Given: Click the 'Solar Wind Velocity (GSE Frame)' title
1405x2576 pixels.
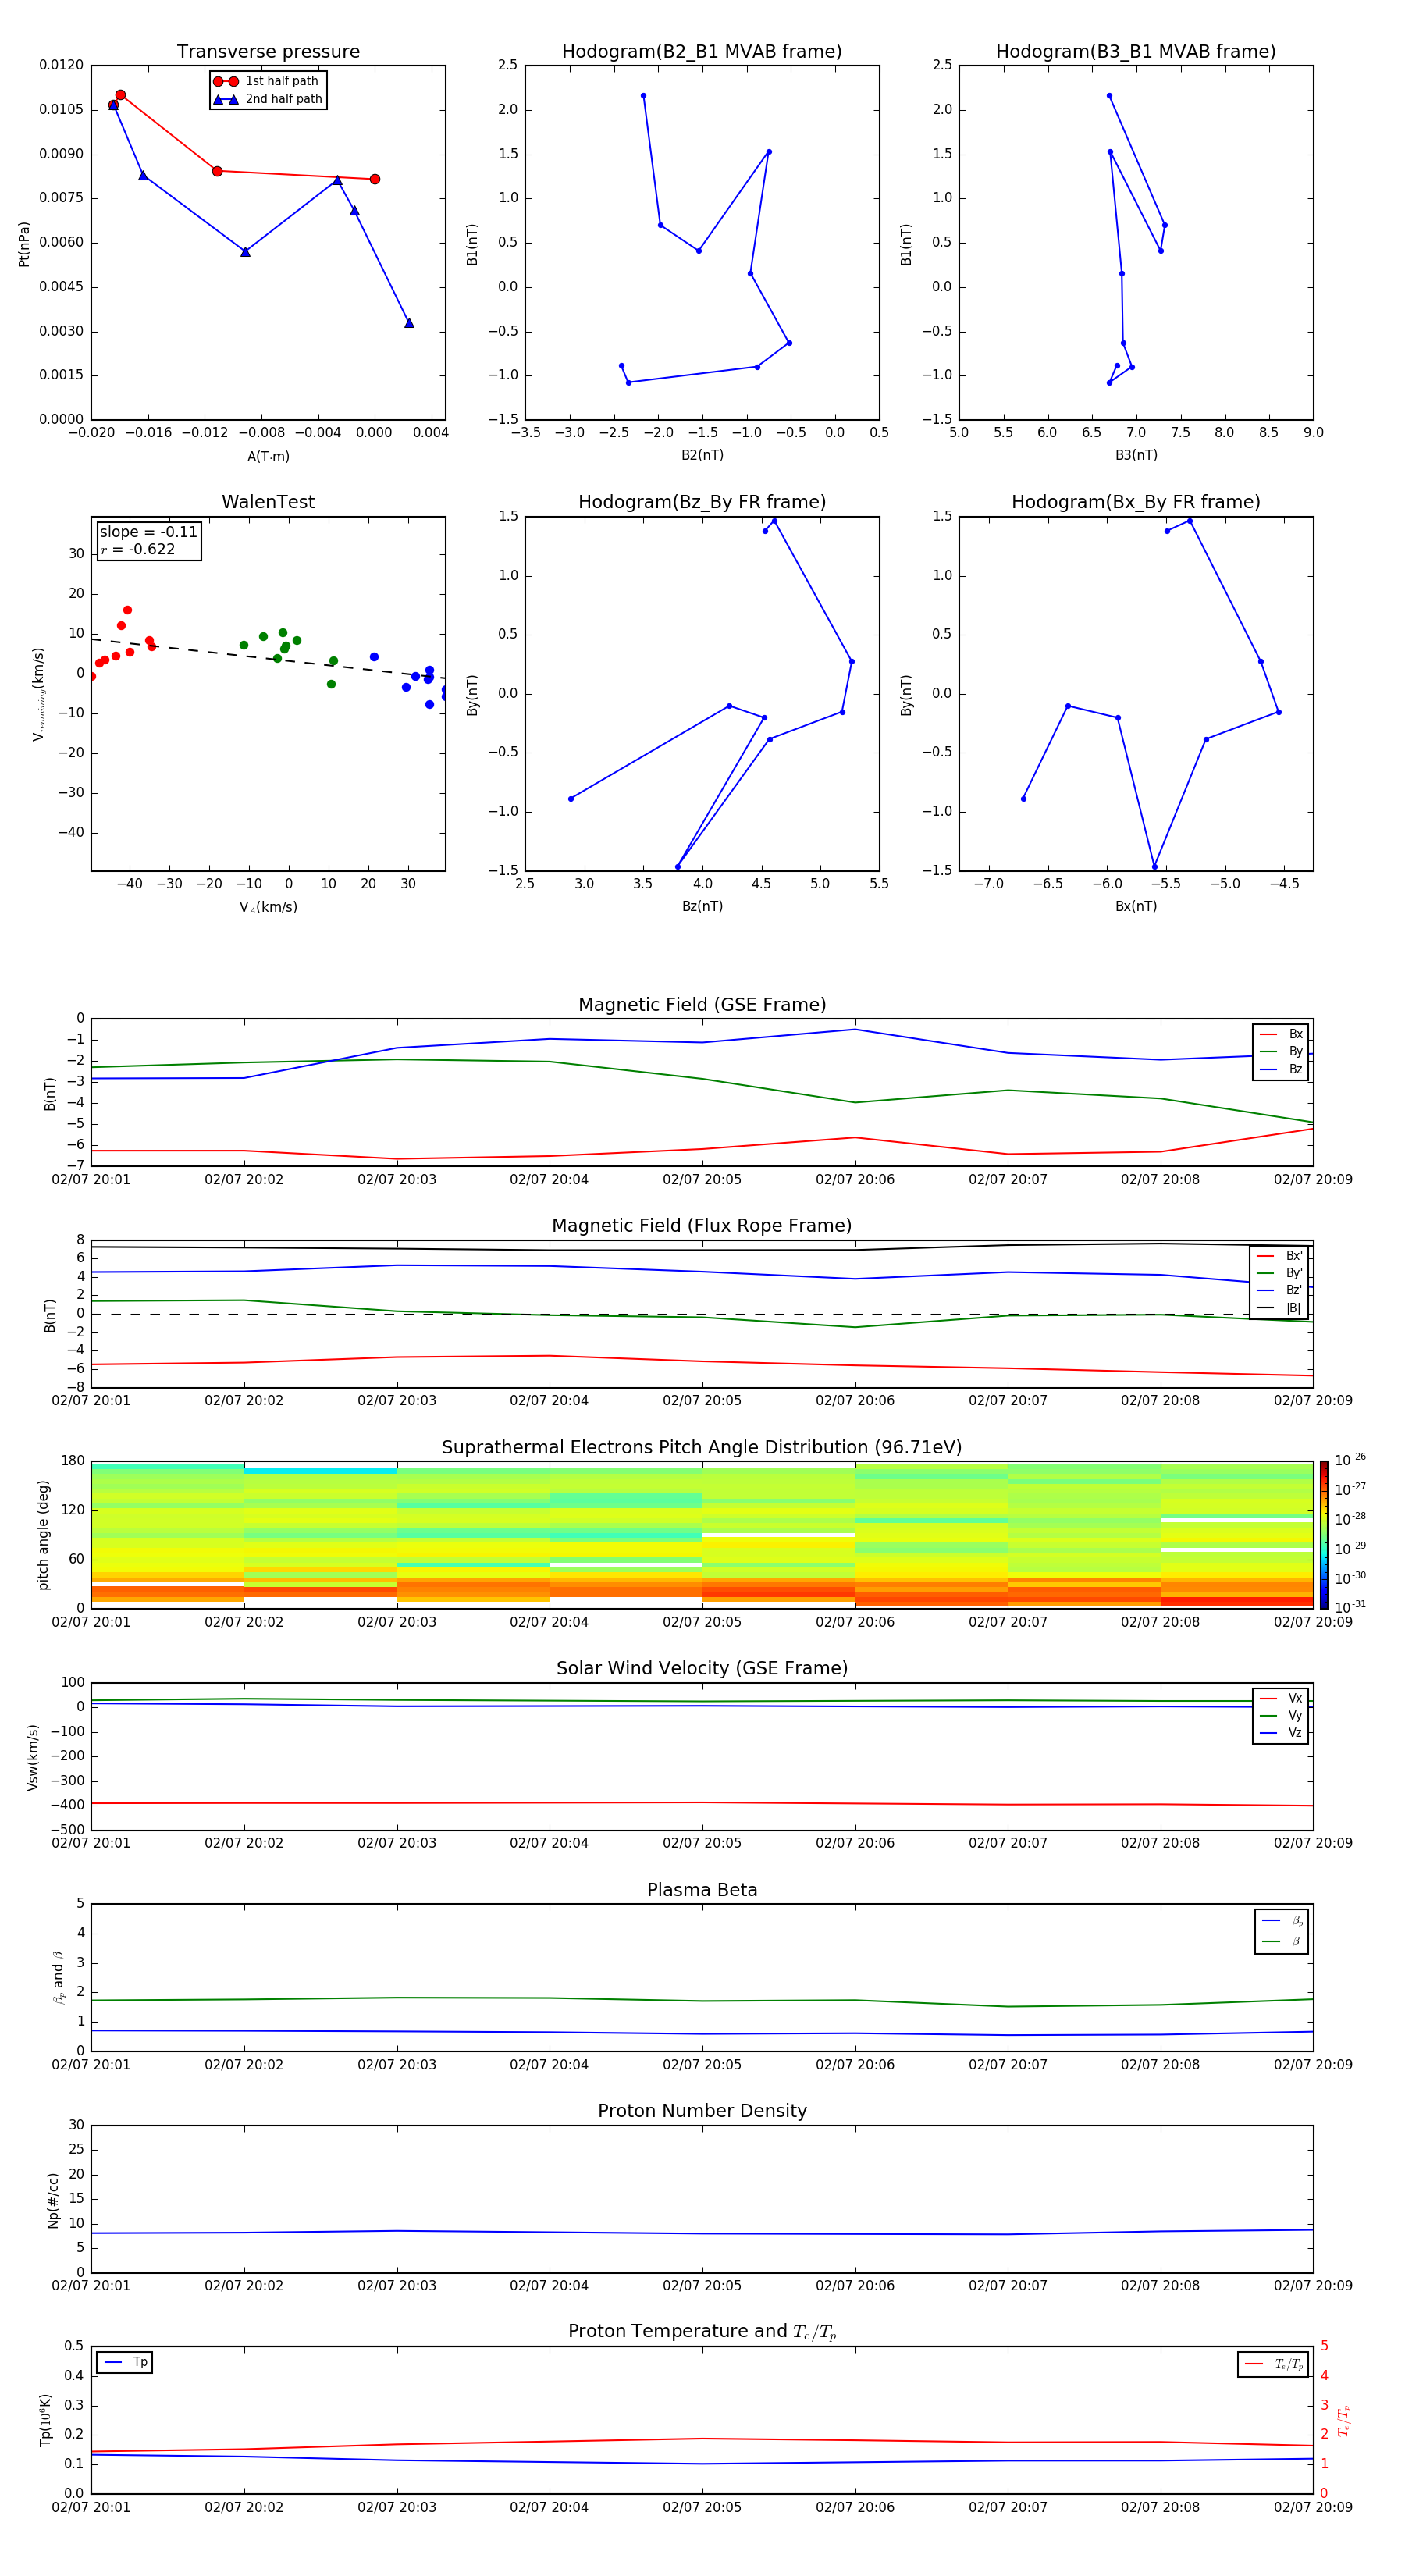Looking at the screenshot, I should (702, 1668).
